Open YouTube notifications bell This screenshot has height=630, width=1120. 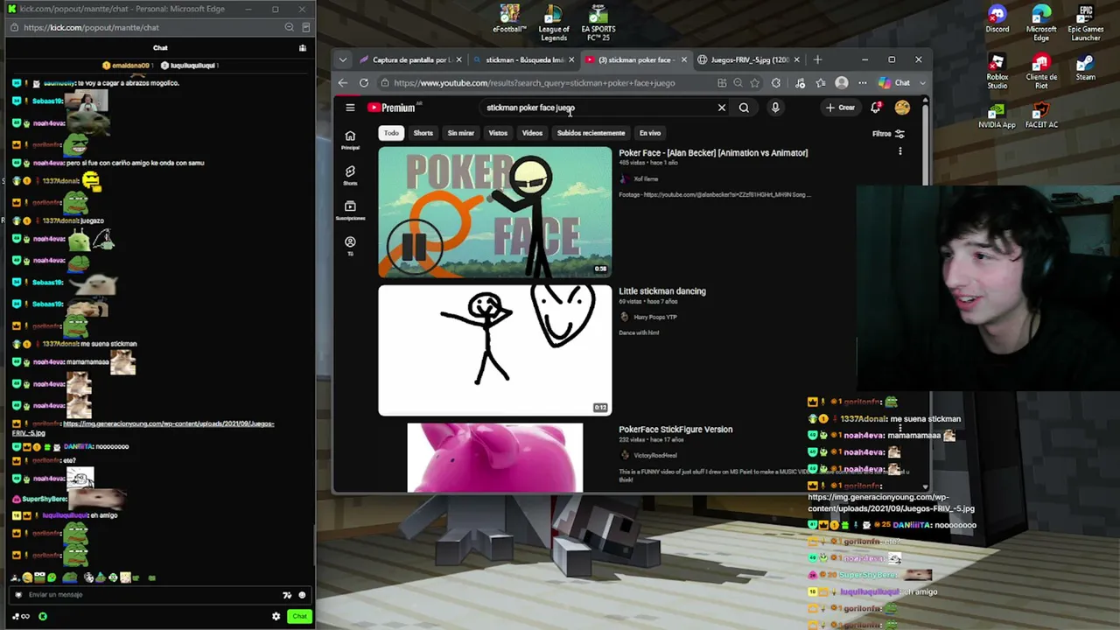[876, 108]
